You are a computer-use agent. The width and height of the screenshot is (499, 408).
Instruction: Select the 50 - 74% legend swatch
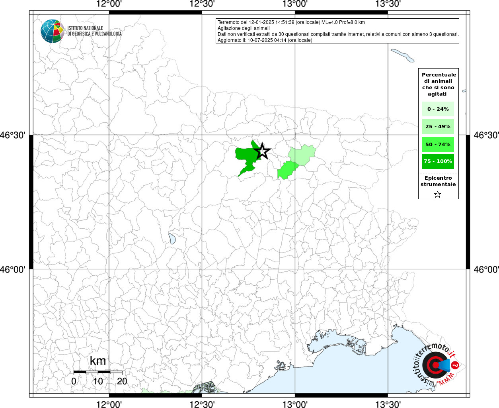click(x=438, y=144)
